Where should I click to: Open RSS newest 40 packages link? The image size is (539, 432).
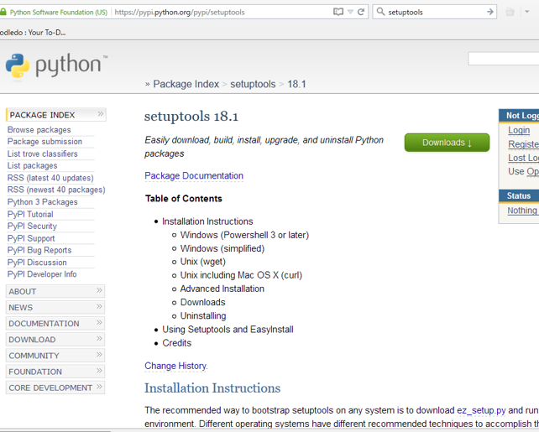point(56,190)
